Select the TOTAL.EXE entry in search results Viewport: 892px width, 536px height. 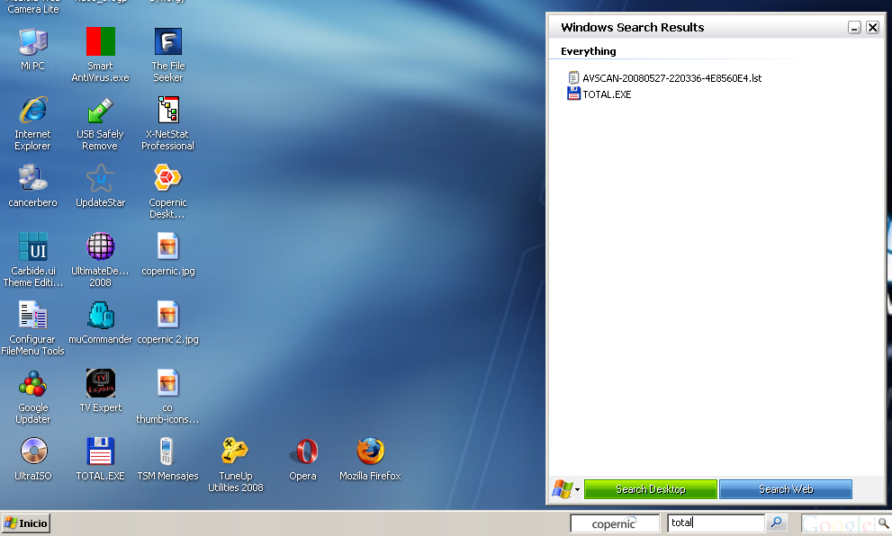tap(599, 94)
